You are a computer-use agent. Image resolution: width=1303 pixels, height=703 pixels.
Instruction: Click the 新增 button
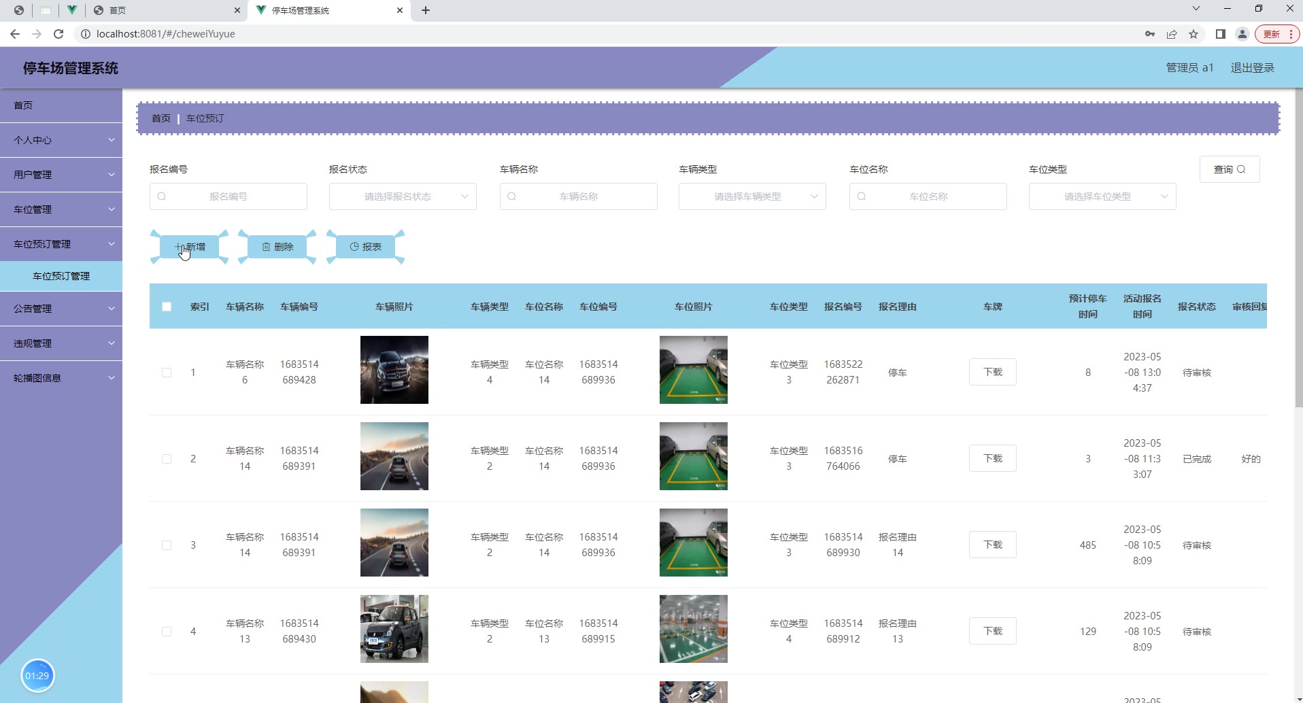click(x=190, y=247)
